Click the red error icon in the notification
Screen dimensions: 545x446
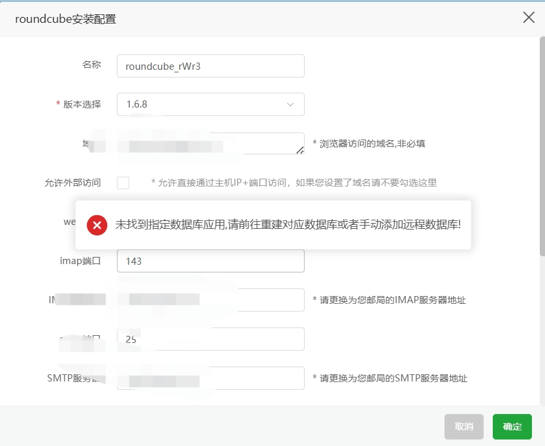97,225
